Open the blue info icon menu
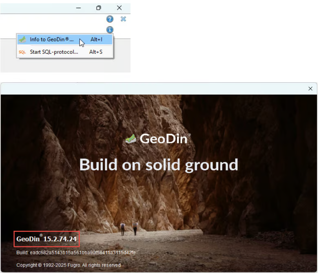319x273 pixels. coord(110,30)
